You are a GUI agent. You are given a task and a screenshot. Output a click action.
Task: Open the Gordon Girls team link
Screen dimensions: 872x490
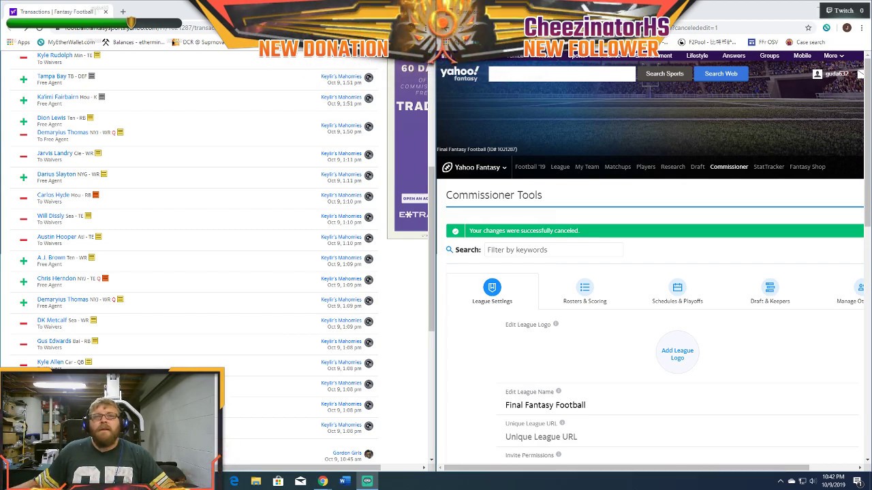point(347,453)
